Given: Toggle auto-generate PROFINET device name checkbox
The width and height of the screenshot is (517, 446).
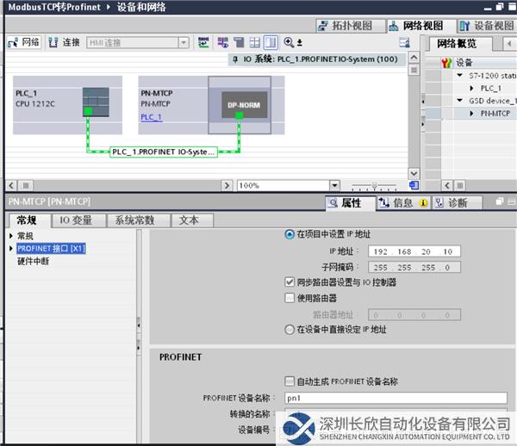Looking at the screenshot, I should (x=289, y=381).
